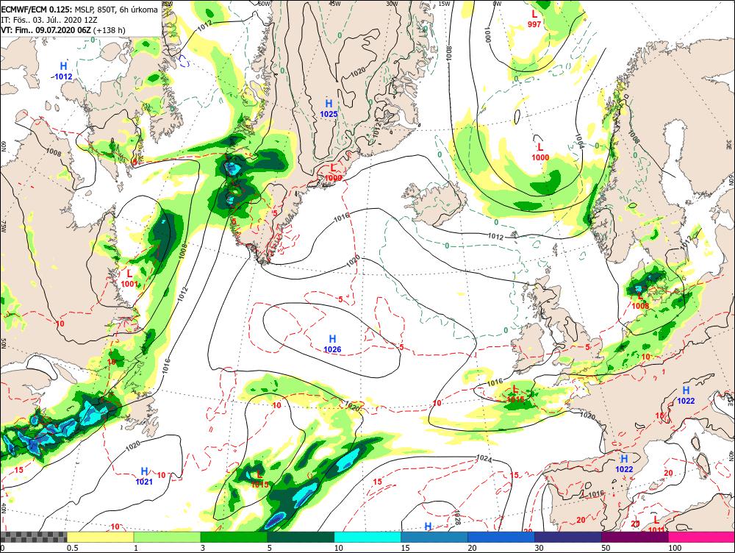Viewport: 735px width, 553px height.
Task: Click the H -1012 label over Arctic Canada
Action: click(62, 71)
